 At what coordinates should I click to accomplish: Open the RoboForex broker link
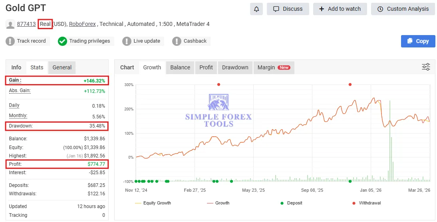pyautogui.click(x=82, y=24)
